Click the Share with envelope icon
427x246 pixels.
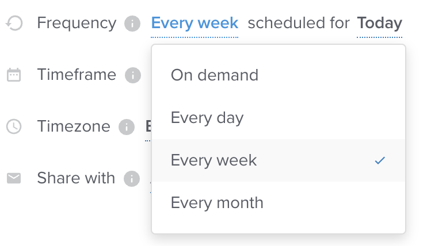pos(14,178)
